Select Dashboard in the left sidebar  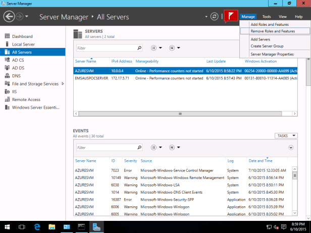point(22,36)
